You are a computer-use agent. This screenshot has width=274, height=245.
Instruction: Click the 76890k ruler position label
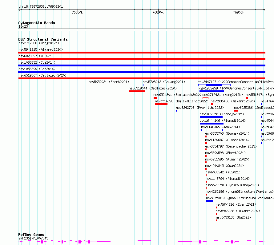pos(158,12)
